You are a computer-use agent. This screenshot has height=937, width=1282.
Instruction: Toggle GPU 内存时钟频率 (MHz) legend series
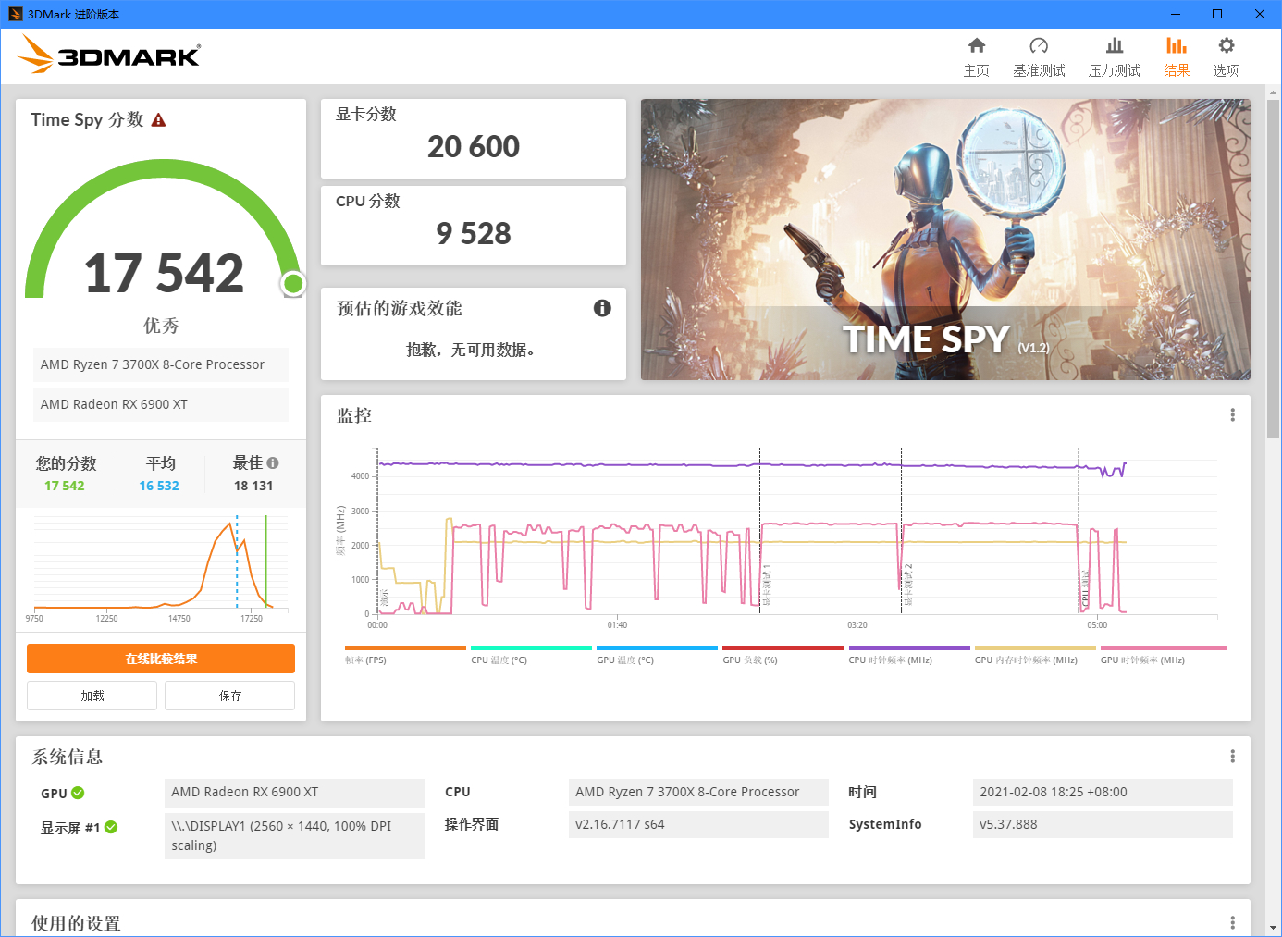coord(1035,655)
